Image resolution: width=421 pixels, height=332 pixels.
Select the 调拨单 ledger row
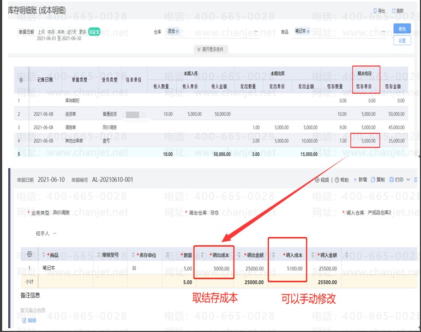click(x=211, y=127)
